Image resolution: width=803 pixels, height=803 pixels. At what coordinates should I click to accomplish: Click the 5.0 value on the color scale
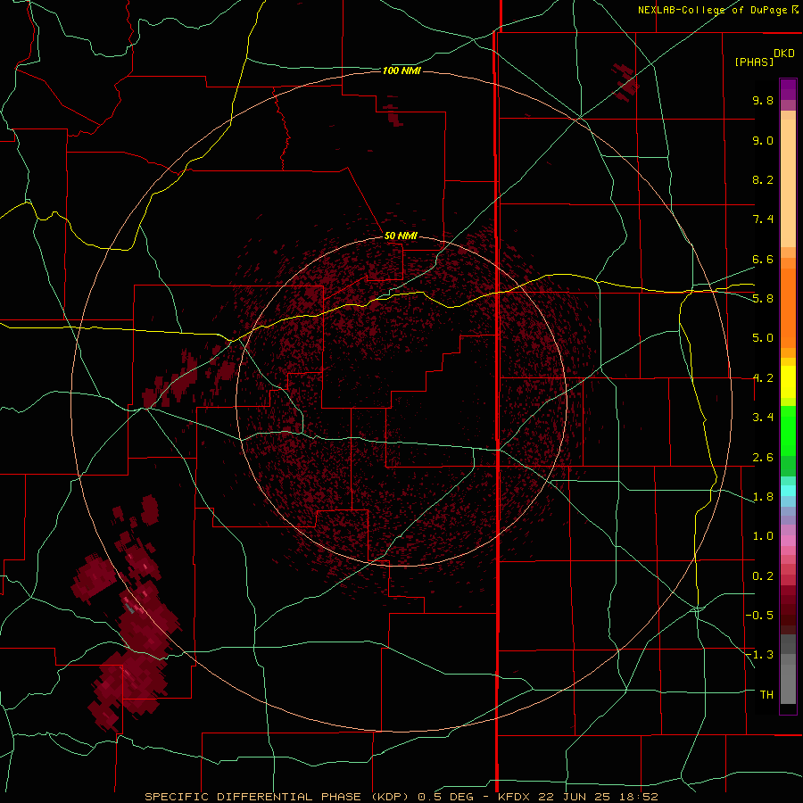pos(763,338)
